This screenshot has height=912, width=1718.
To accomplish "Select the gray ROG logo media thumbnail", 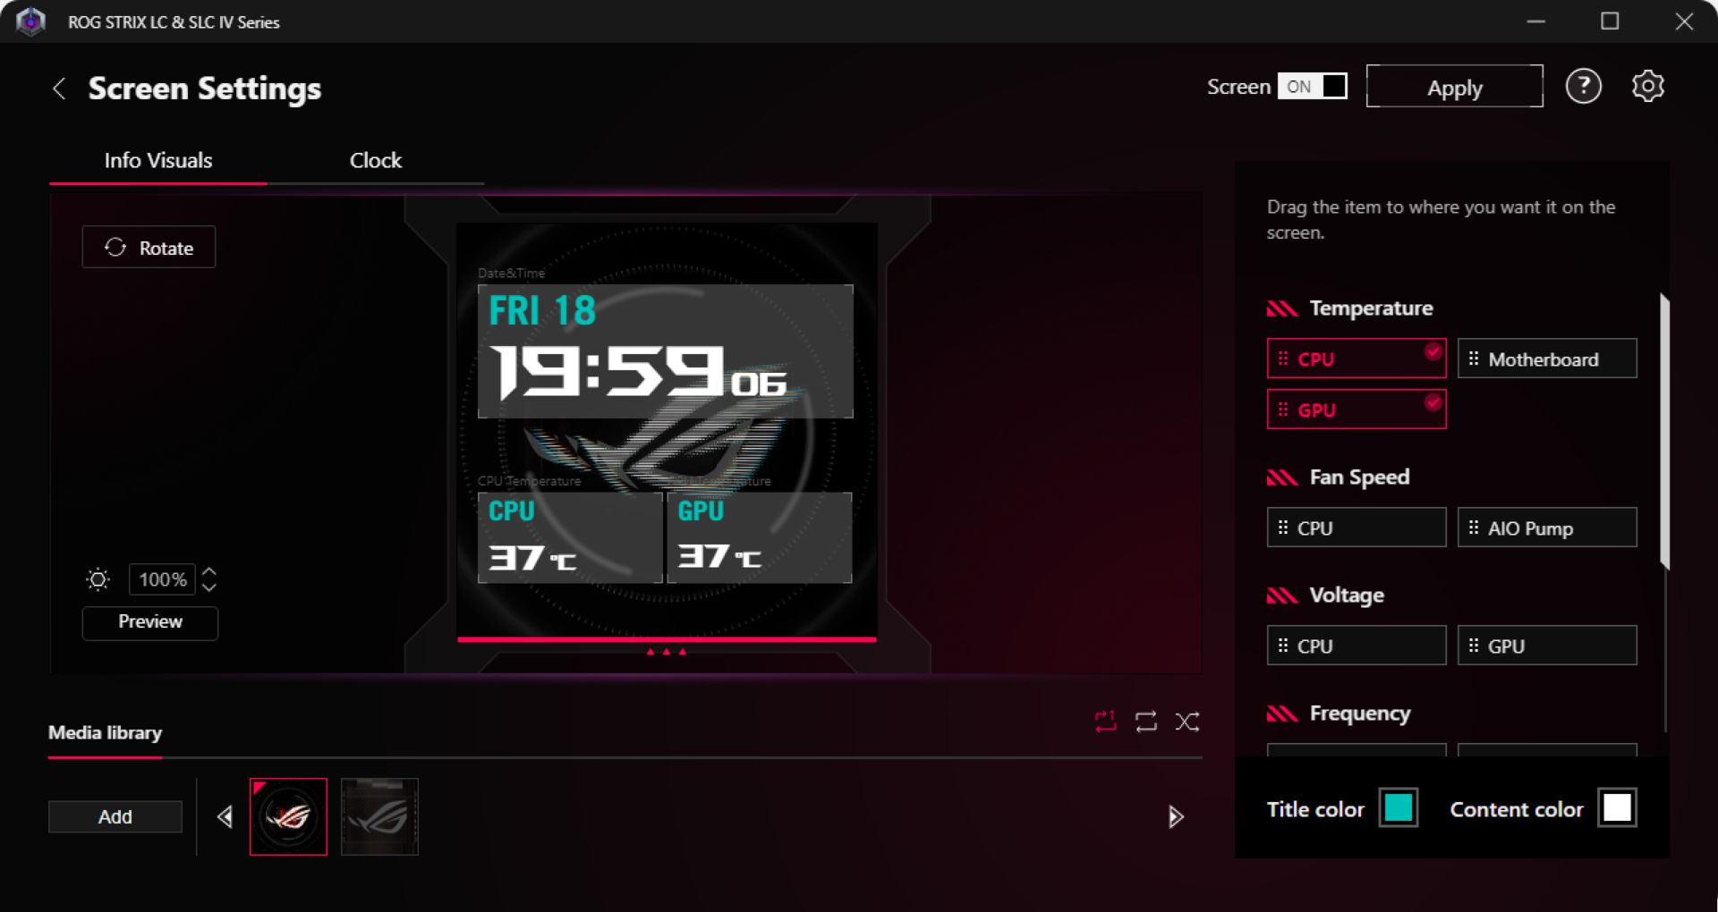I will click(379, 816).
